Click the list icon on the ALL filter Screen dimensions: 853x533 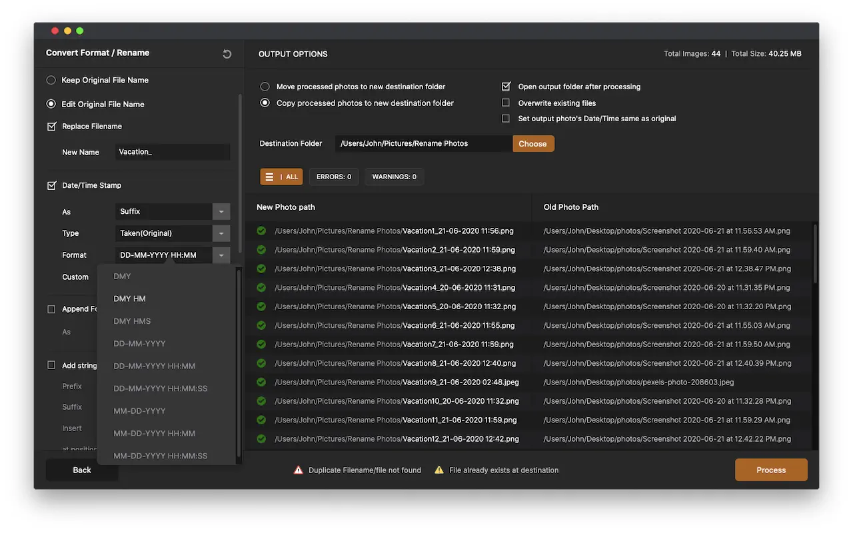269,177
